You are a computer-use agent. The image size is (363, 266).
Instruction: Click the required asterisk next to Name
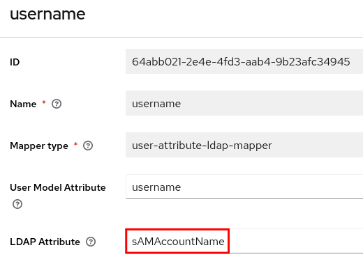(44, 102)
